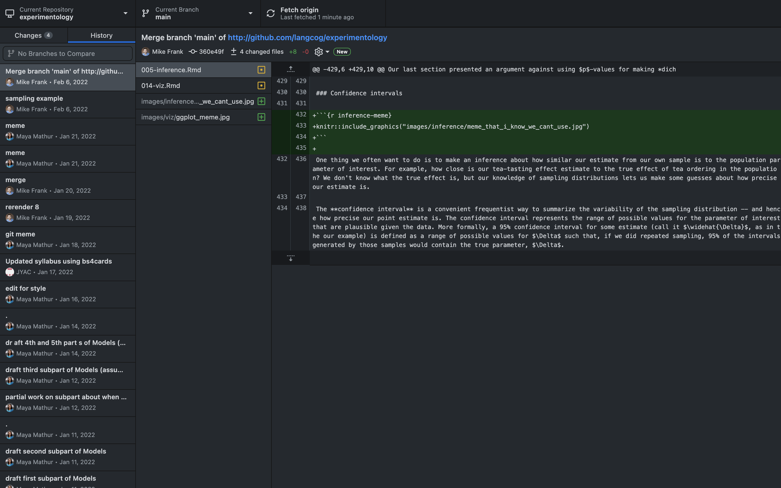The image size is (781, 488).
Task: Click added line 433 knitr include_graphics
Action: (451, 126)
